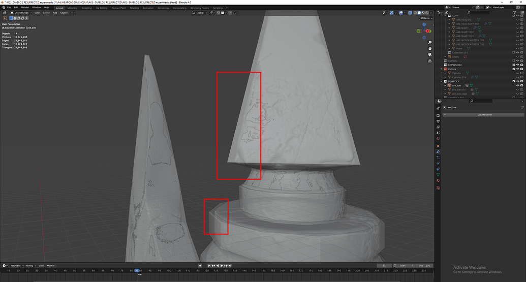
Task: Collapse the Cutters collection
Action: click(x=441, y=69)
